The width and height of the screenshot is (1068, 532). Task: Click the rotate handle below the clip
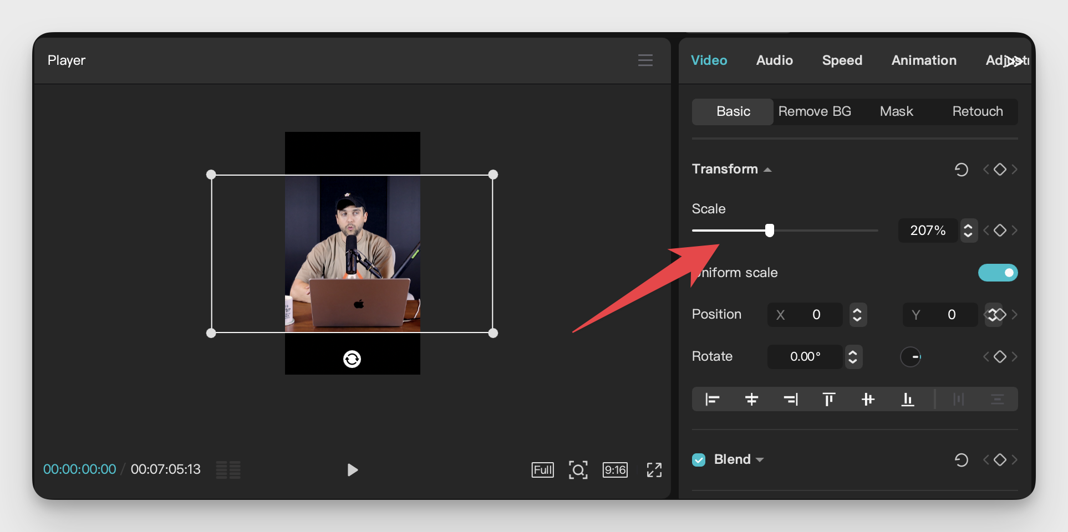[352, 359]
